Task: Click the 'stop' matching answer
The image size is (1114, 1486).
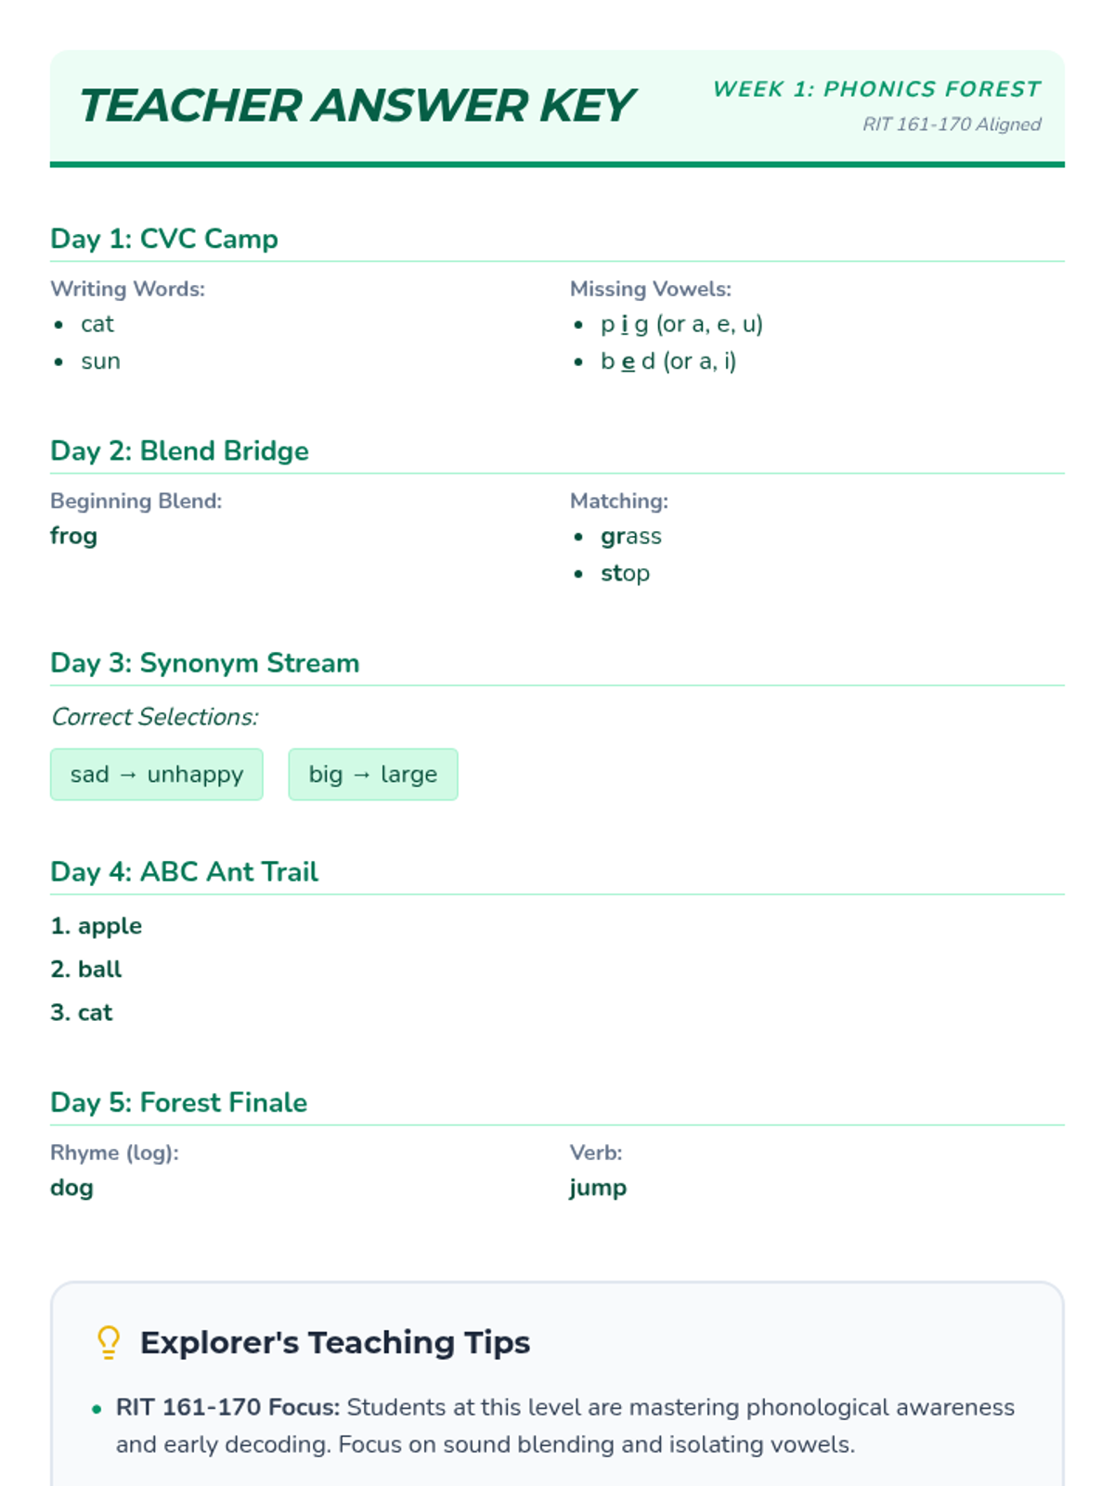Action: pos(625,574)
